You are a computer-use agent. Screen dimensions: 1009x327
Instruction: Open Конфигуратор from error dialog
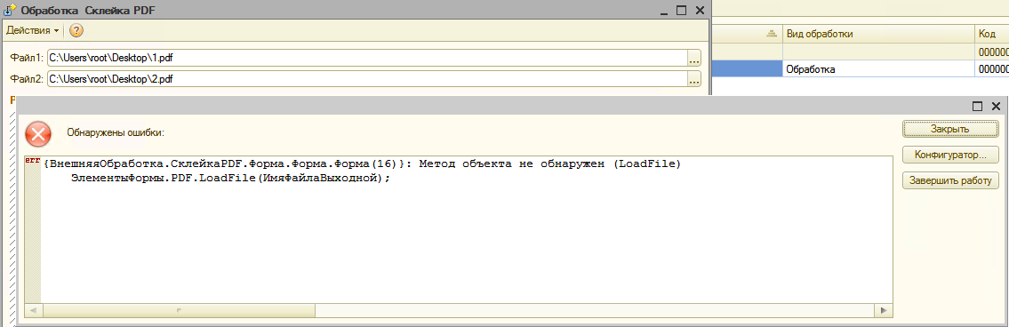tap(949, 156)
